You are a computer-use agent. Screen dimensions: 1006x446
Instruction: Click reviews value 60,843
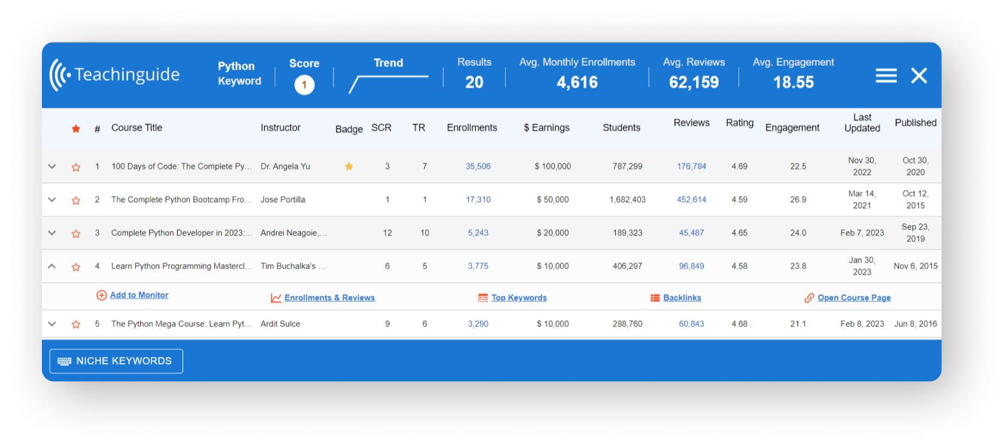tap(691, 324)
